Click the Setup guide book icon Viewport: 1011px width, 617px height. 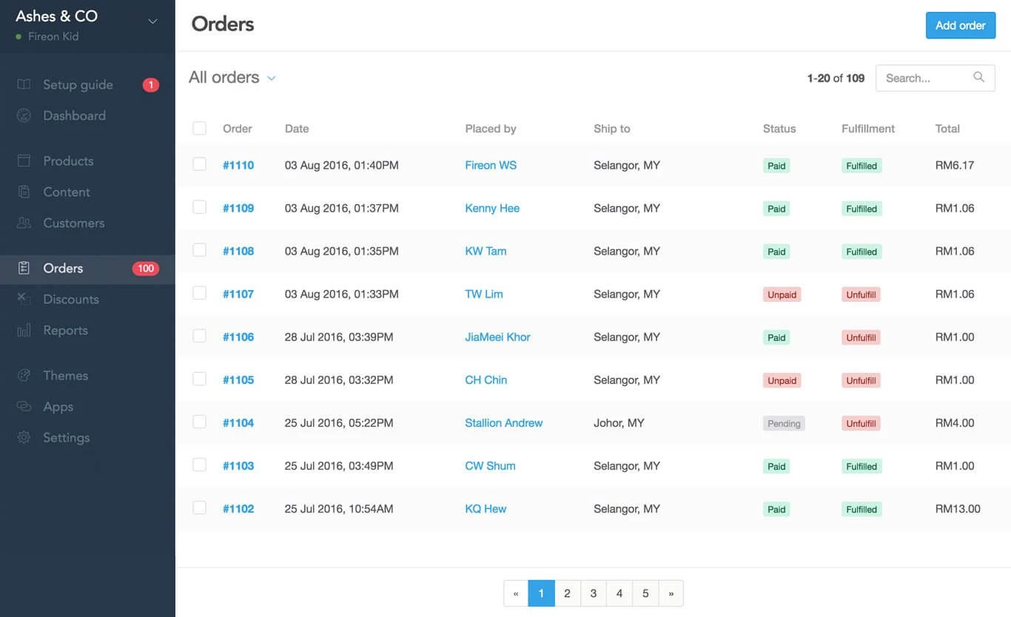24,84
